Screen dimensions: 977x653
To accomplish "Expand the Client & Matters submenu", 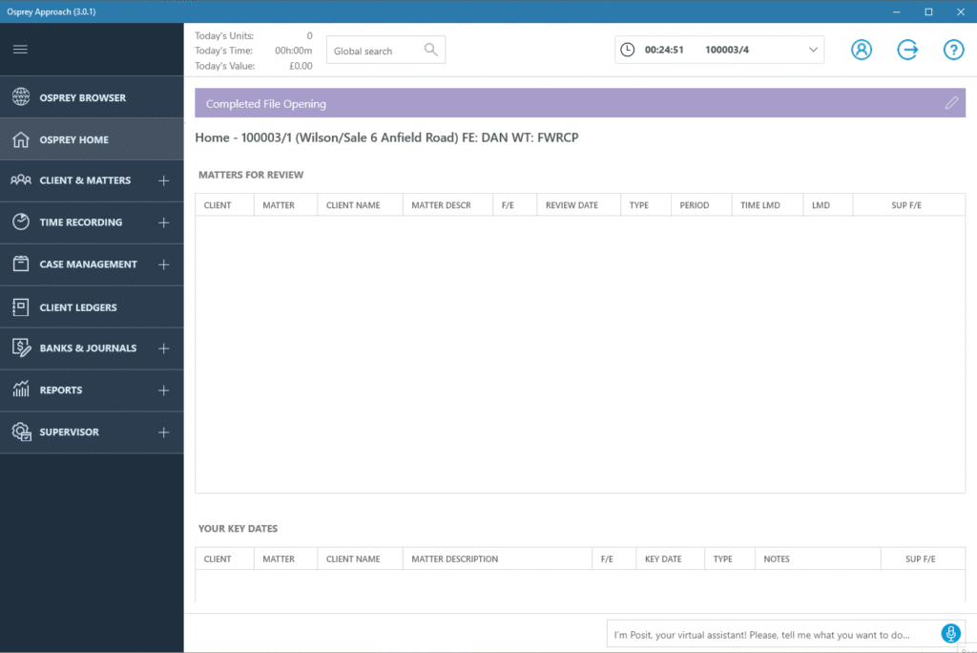I will tap(164, 180).
